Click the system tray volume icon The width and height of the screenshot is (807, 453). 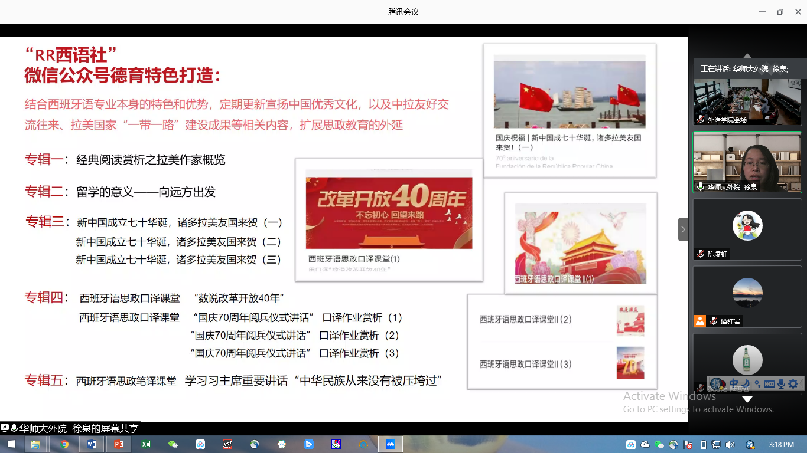[x=730, y=445]
